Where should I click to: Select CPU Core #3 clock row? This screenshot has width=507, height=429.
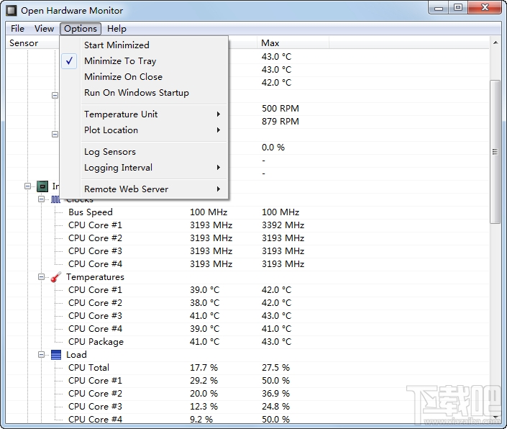(247, 251)
